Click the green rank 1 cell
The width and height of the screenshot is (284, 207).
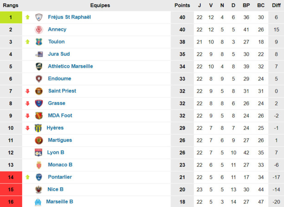click(x=11, y=17)
